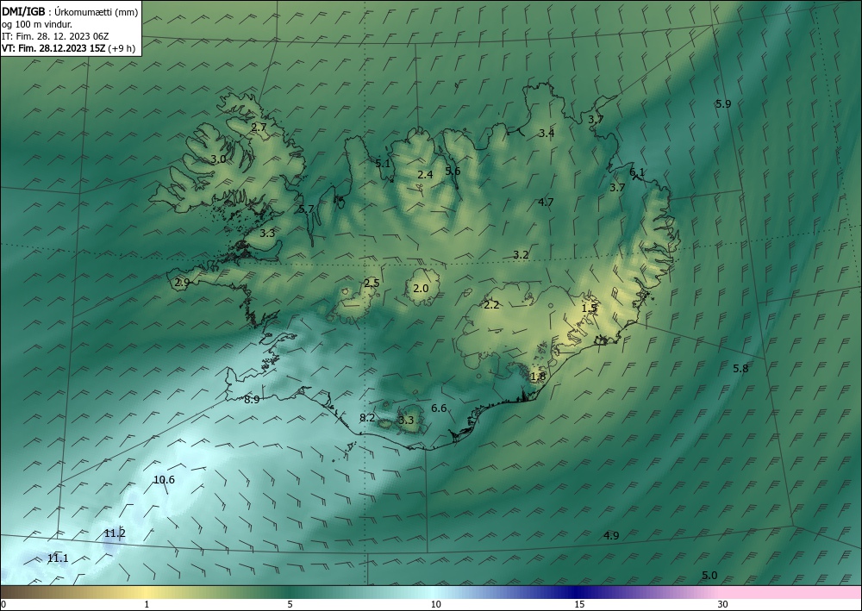Image resolution: width=862 pixels, height=611 pixels.
Task: Click the 2.9 value on the peninsula
Action: [182, 283]
